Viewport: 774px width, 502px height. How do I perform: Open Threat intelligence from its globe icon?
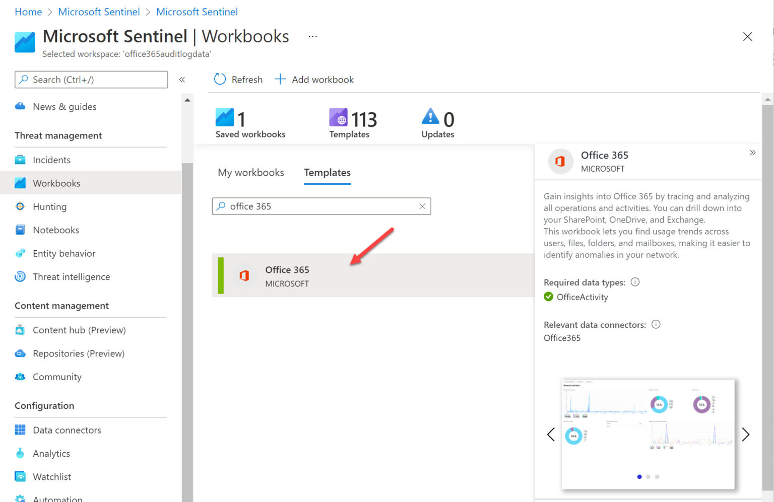20,276
